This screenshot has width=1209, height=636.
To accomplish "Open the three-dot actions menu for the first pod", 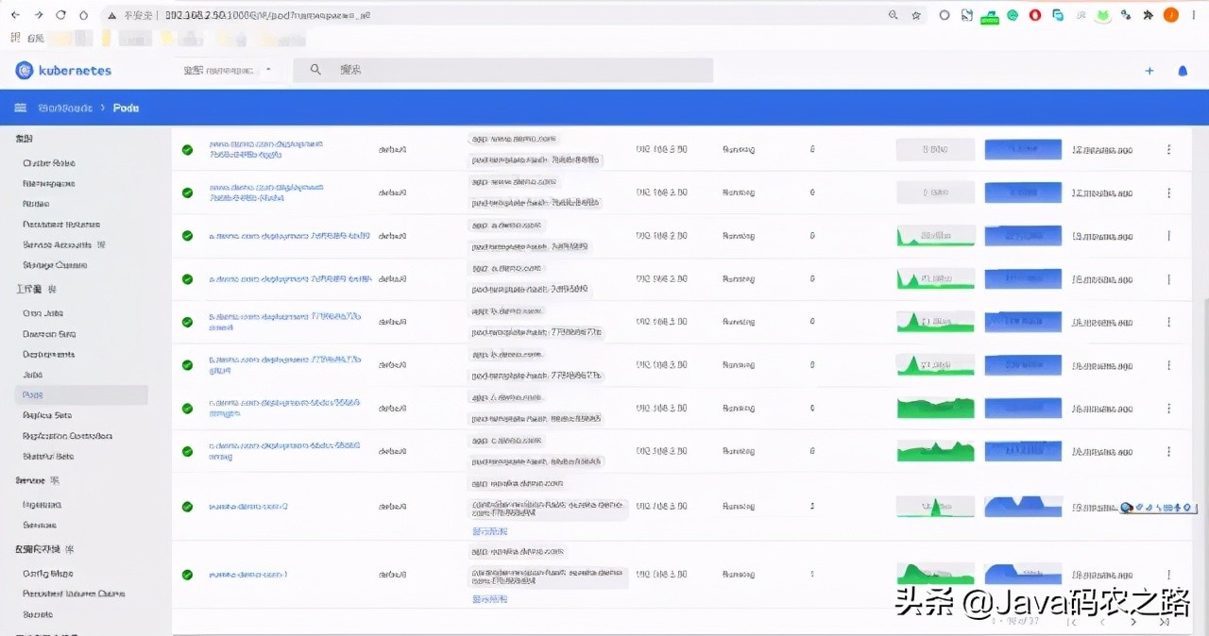I will [1169, 149].
